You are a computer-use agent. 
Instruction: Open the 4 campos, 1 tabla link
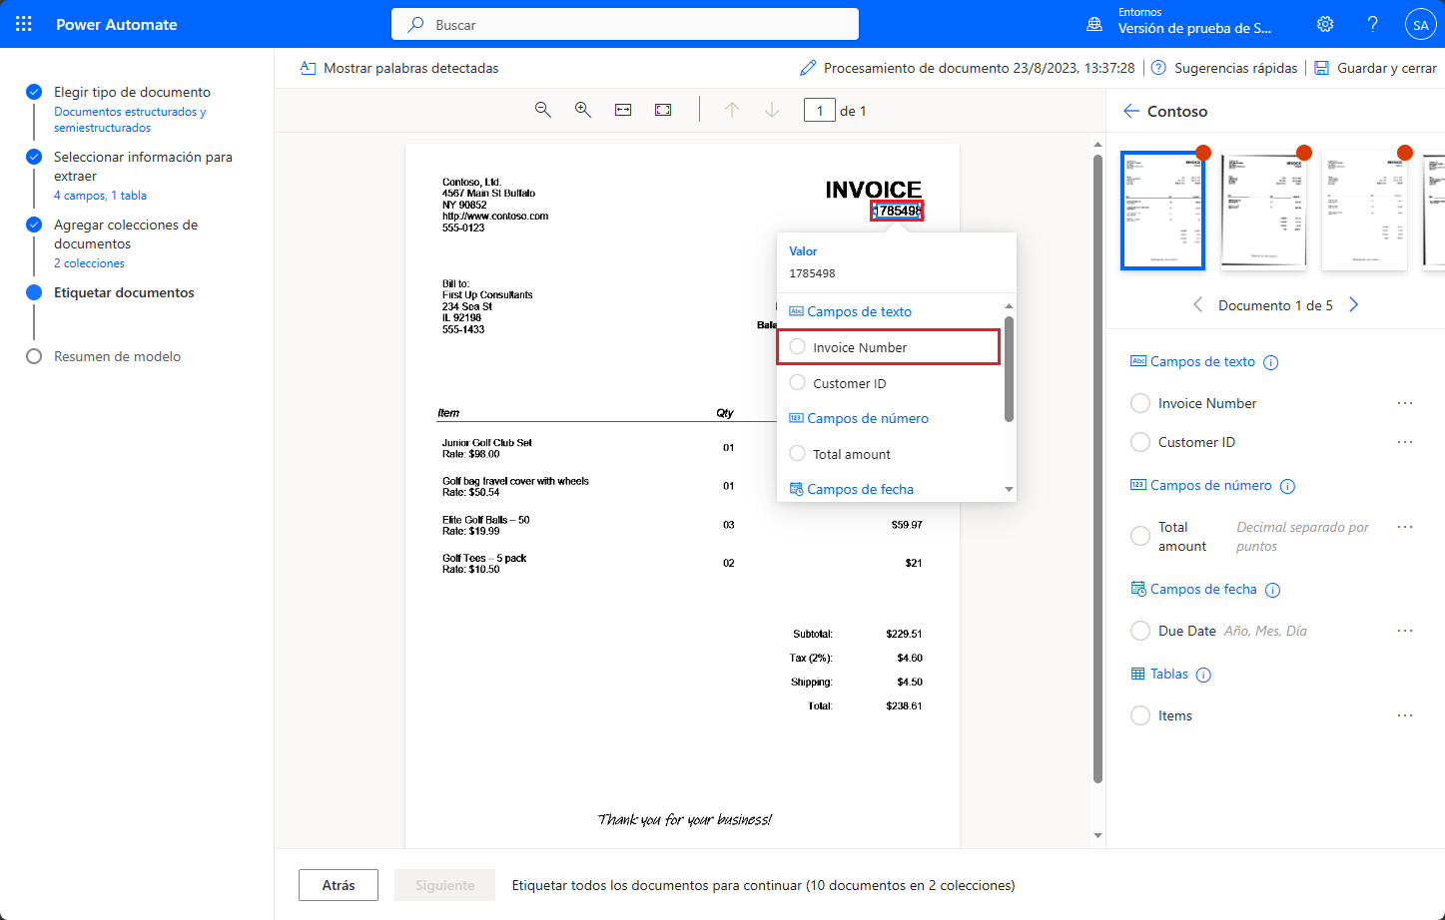100,196
